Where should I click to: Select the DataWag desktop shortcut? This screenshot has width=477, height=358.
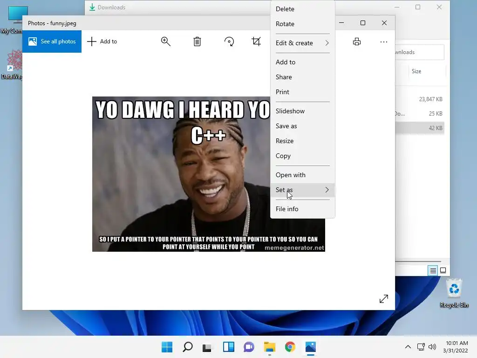[12, 64]
